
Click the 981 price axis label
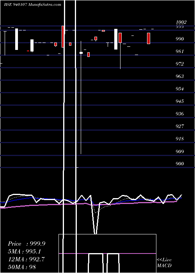click(x=180, y=51)
